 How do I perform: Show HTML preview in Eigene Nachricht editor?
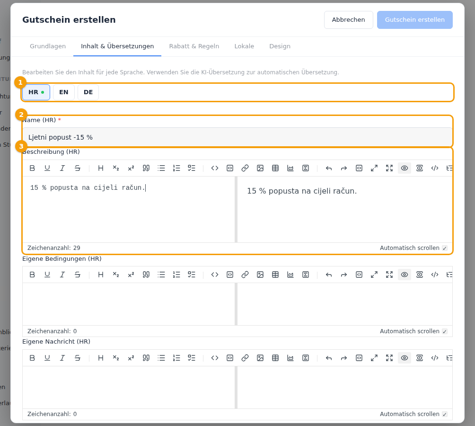tap(435, 358)
